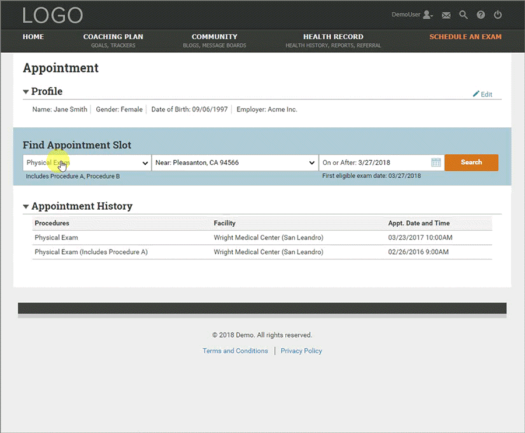The width and height of the screenshot is (525, 433).
Task: Click the 03/23/2017 10:00AM cell
Action: point(420,237)
